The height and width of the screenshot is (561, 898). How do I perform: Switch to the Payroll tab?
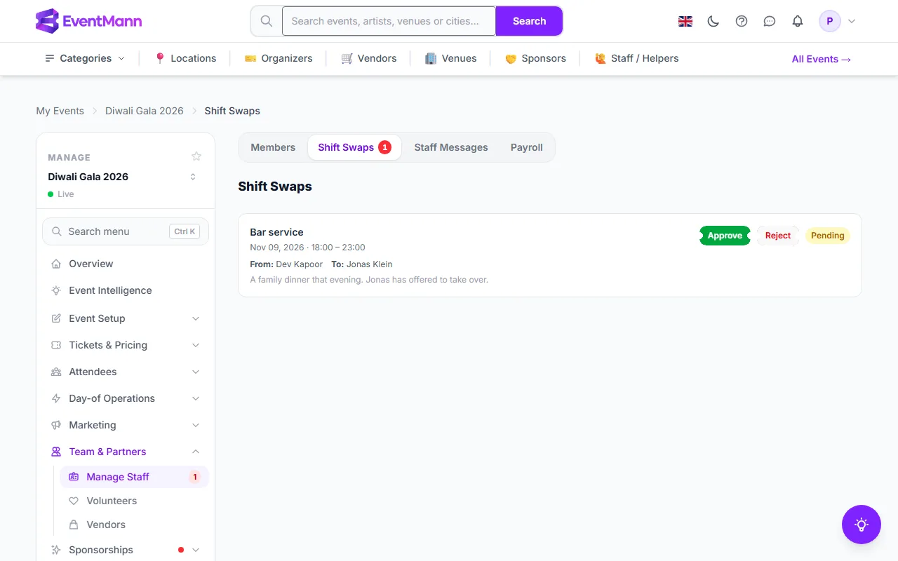tap(527, 147)
